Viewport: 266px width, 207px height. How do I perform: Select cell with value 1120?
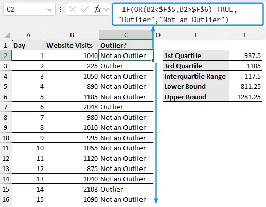[x=72, y=158]
